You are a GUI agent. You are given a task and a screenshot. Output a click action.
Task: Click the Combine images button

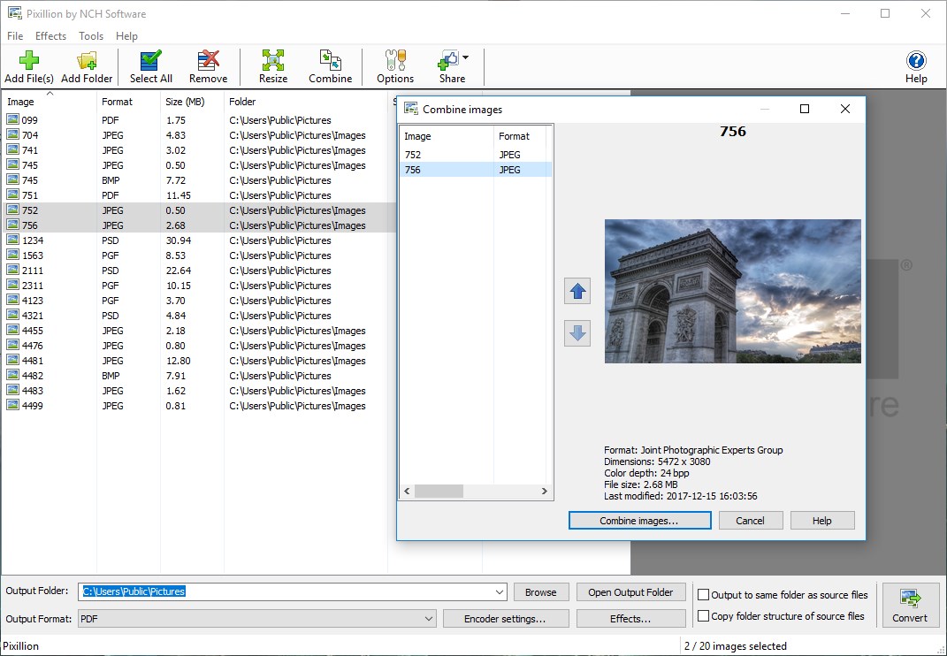coord(638,520)
